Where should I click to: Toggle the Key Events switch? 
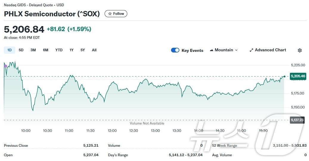tap(175, 50)
